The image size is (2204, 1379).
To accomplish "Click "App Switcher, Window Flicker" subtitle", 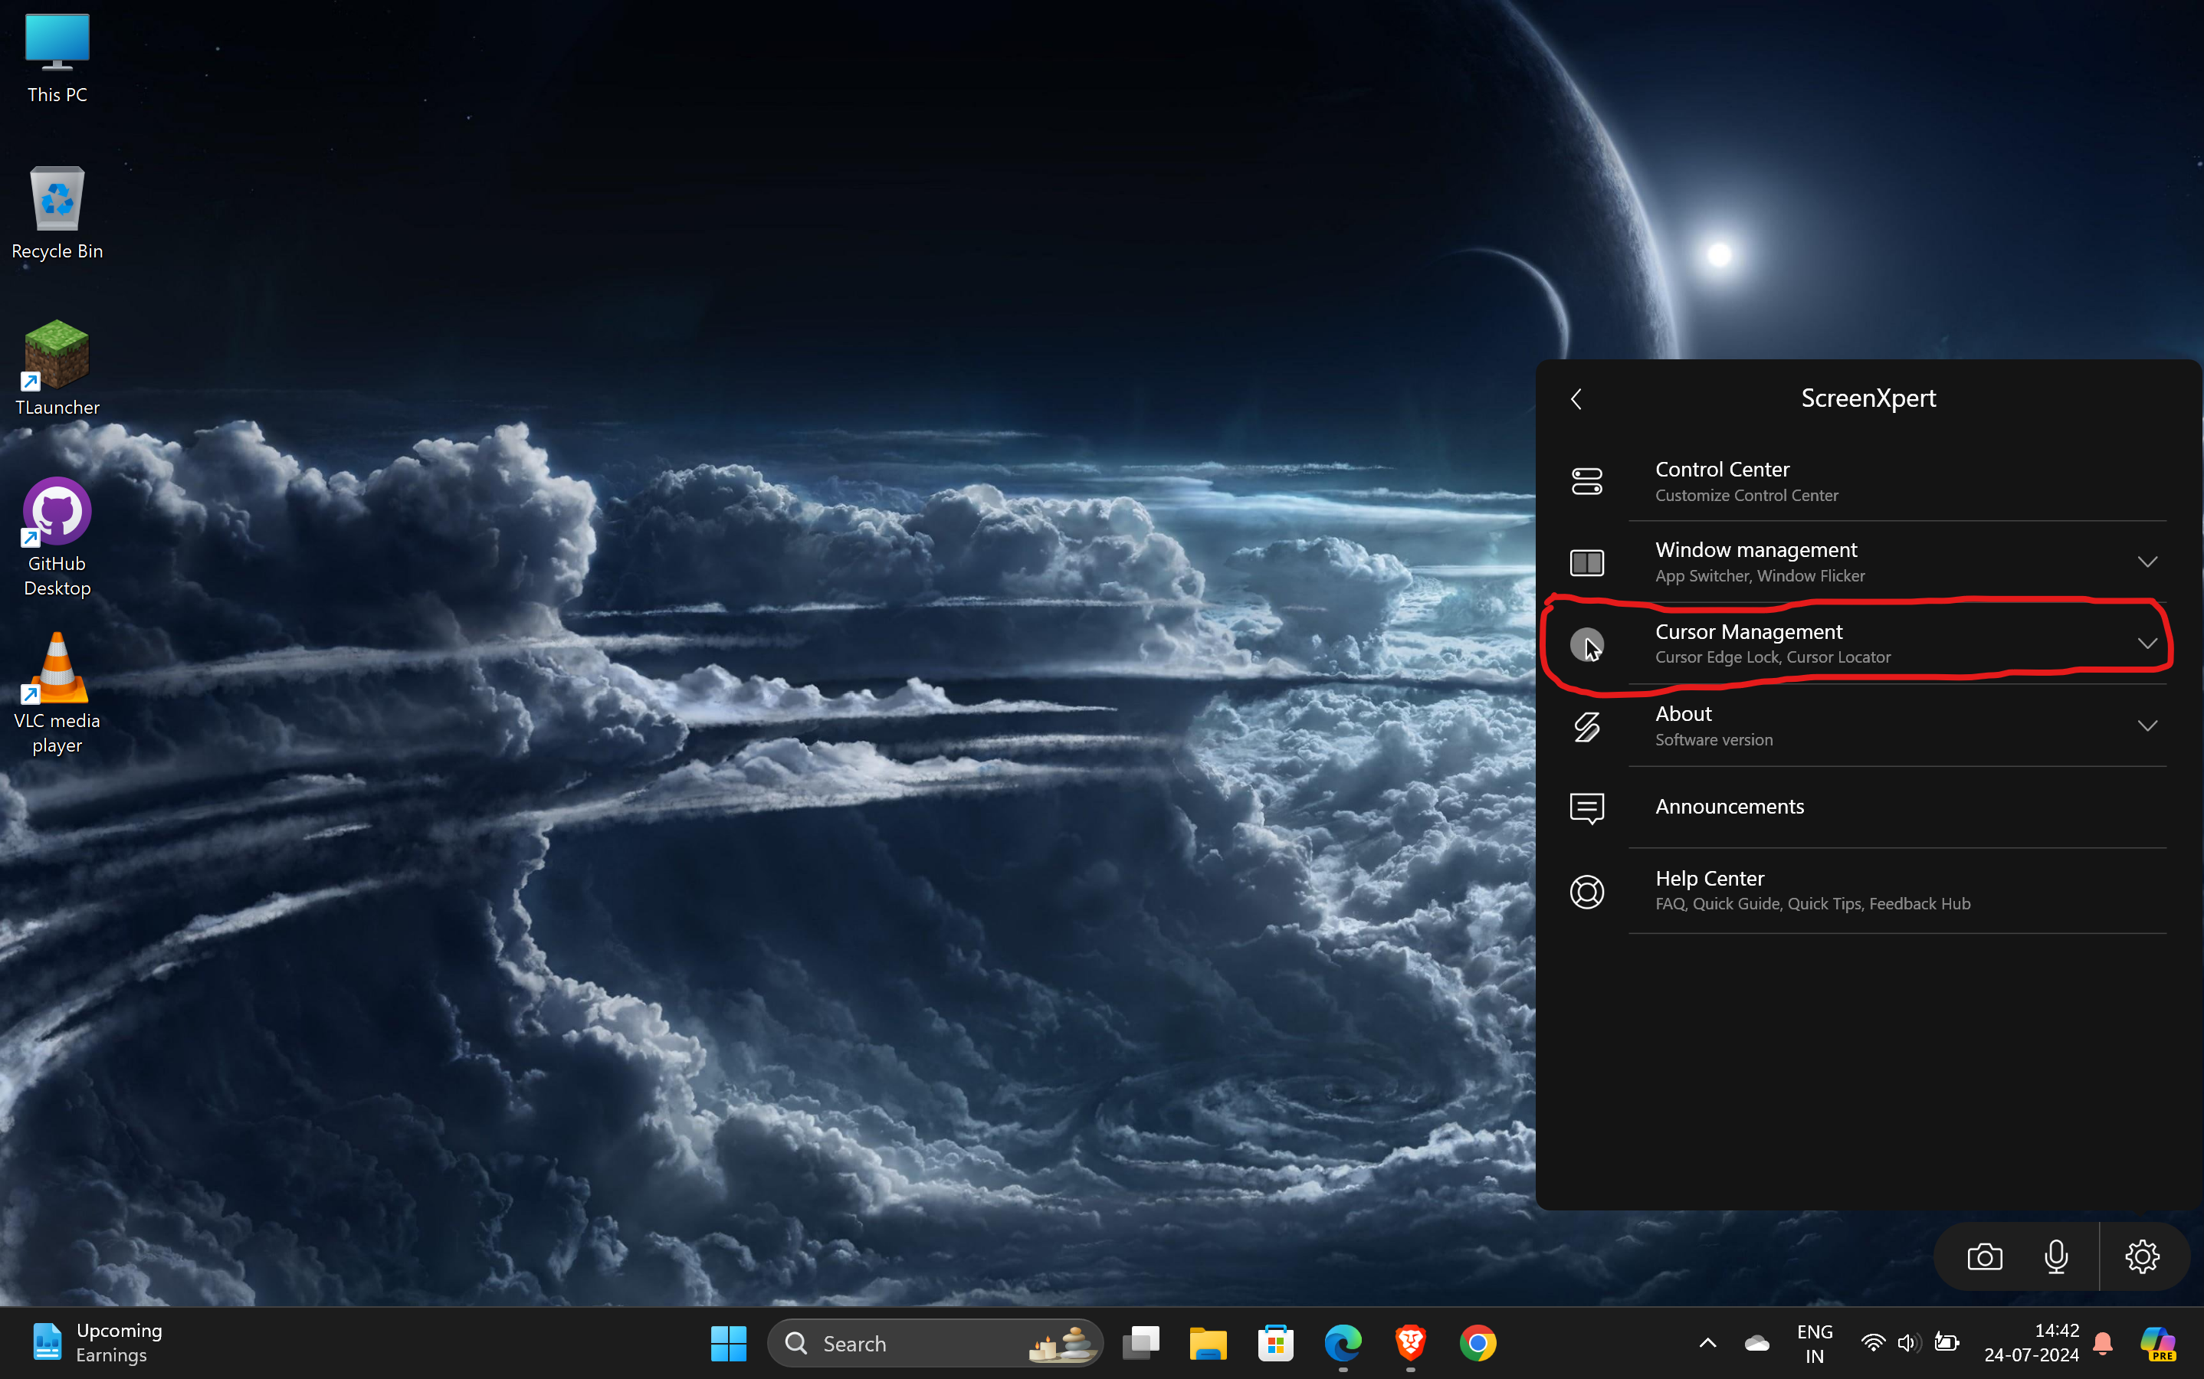I will [1760, 576].
